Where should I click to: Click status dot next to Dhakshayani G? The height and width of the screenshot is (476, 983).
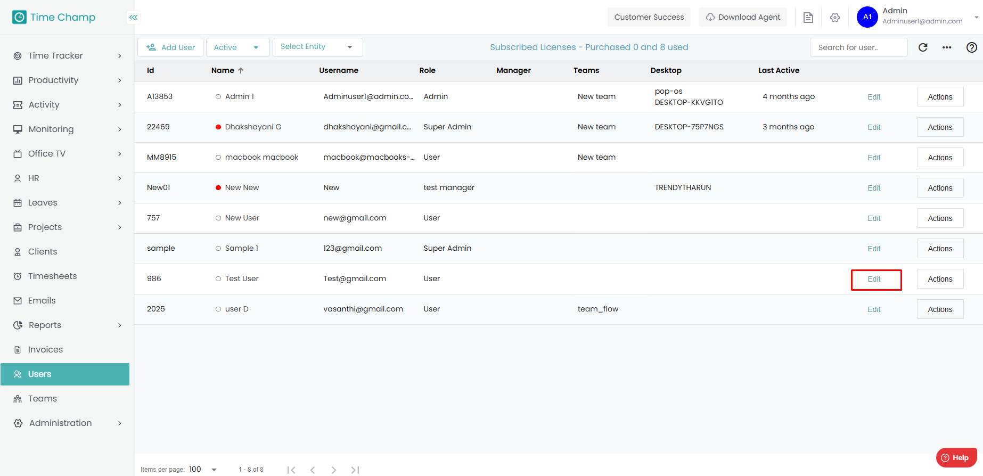pyautogui.click(x=218, y=127)
